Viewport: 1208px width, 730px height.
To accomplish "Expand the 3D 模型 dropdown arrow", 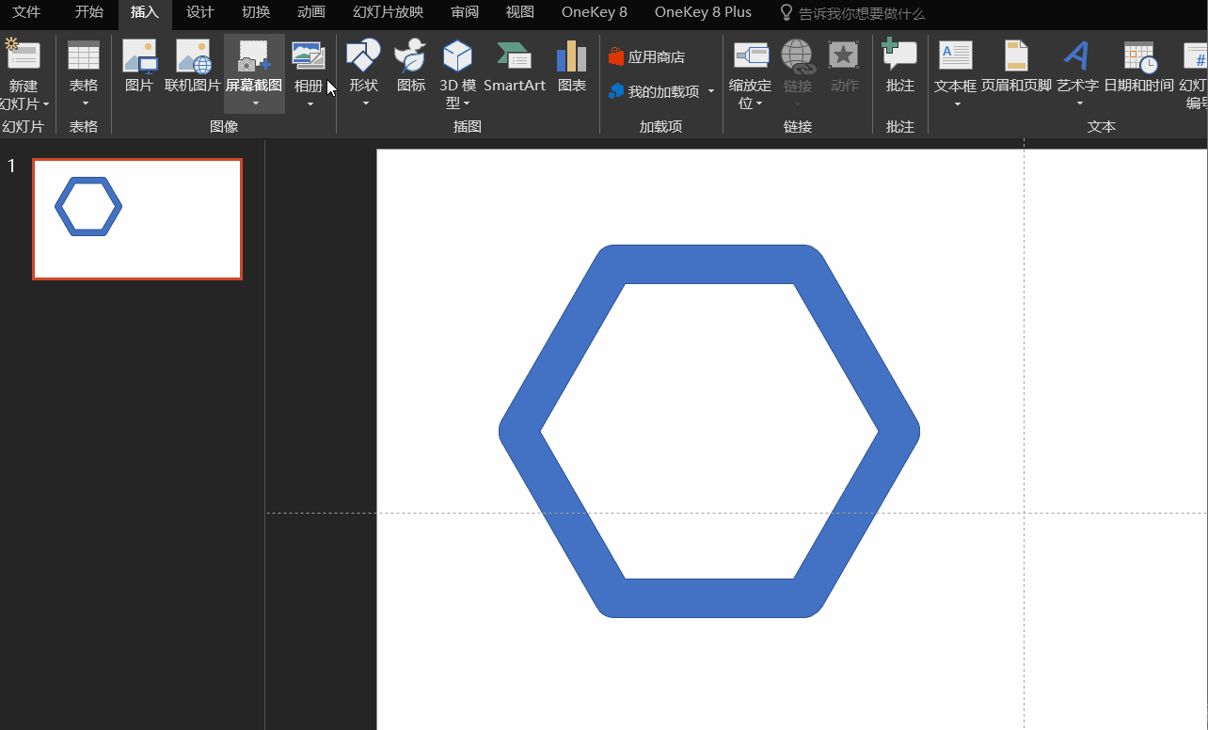I will coord(467,103).
